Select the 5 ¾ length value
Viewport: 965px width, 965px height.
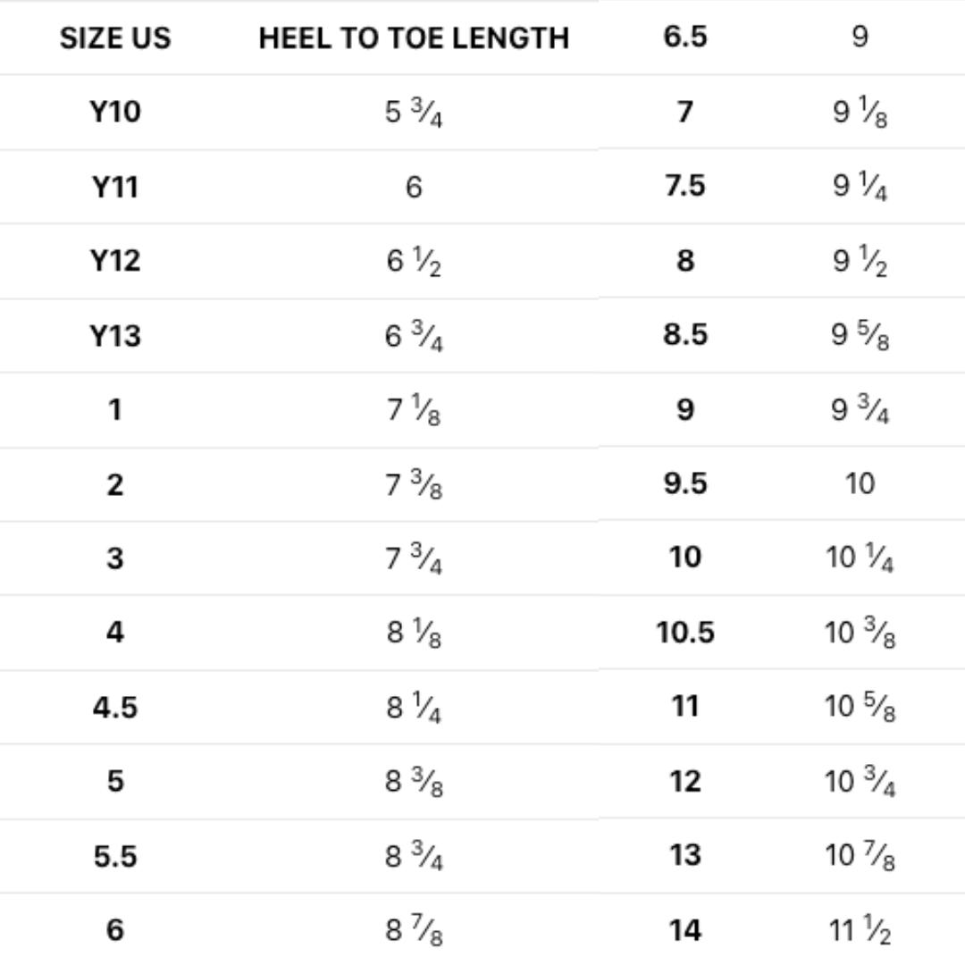click(x=414, y=113)
